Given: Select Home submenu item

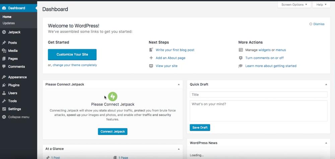Looking at the screenshot, I should pos(7,17).
